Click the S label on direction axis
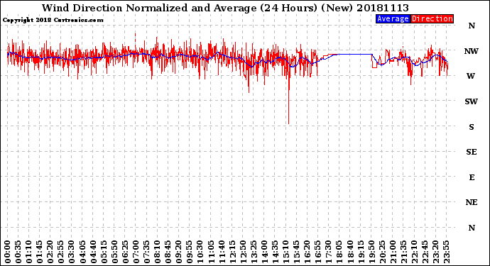Viewport: 490px width, 266px height. 472,127
